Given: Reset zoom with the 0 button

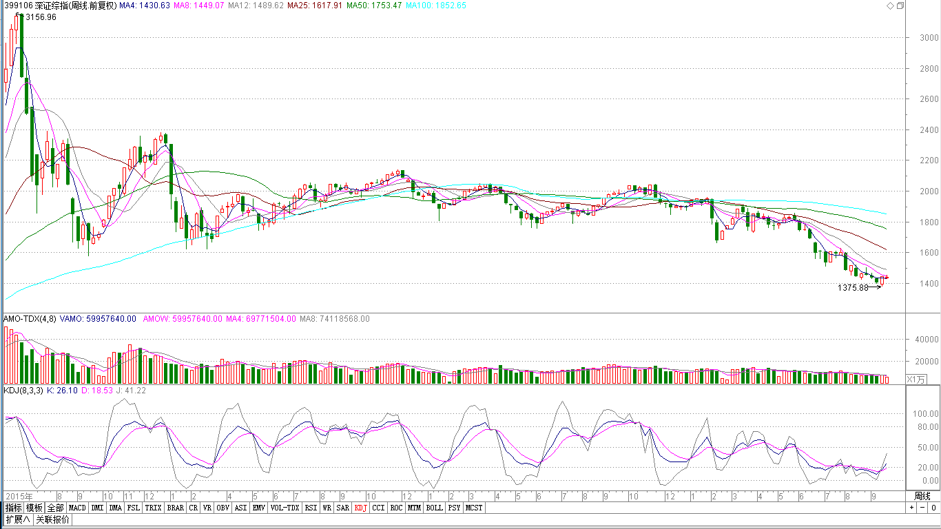Looking at the screenshot, I should (933, 508).
